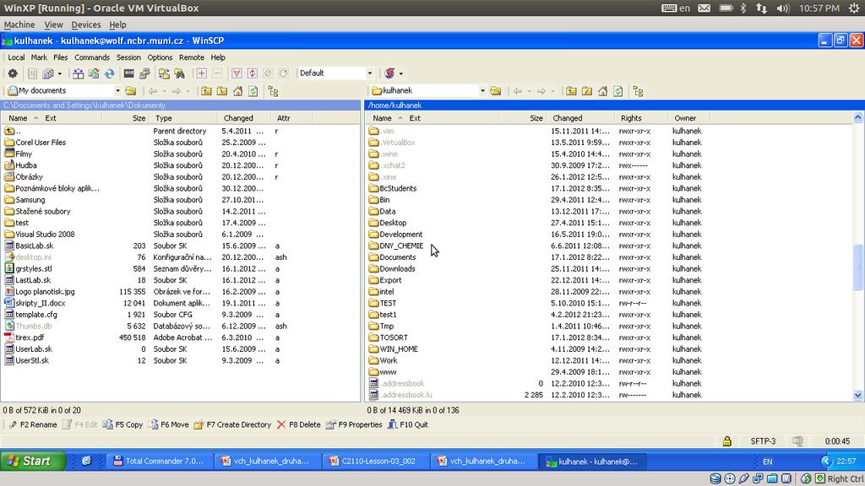865x486 pixels.
Task: Open in PuTTY toolbar icon
Action: pyautogui.click(x=144, y=73)
